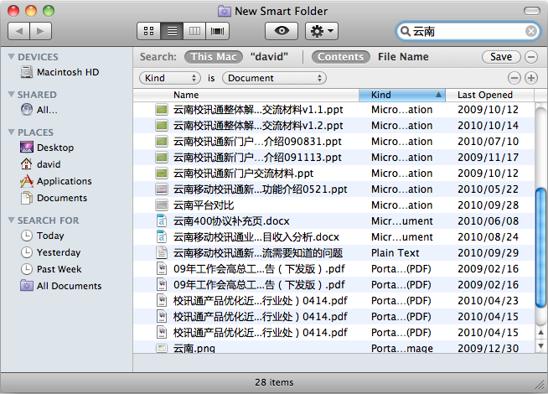Sort by the Name column header

251,95
